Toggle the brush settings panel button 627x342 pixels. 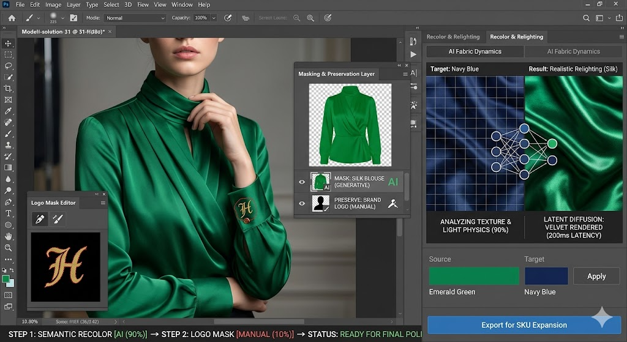coord(73,18)
